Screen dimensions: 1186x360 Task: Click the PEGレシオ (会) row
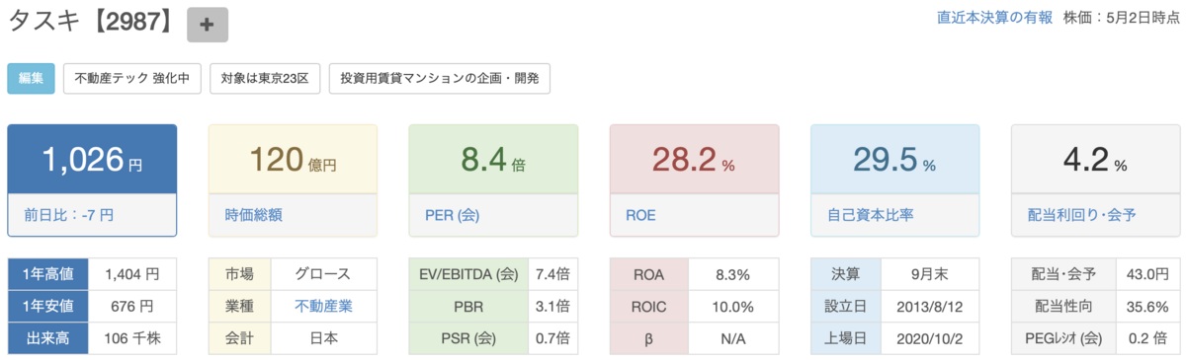pos(1094,338)
